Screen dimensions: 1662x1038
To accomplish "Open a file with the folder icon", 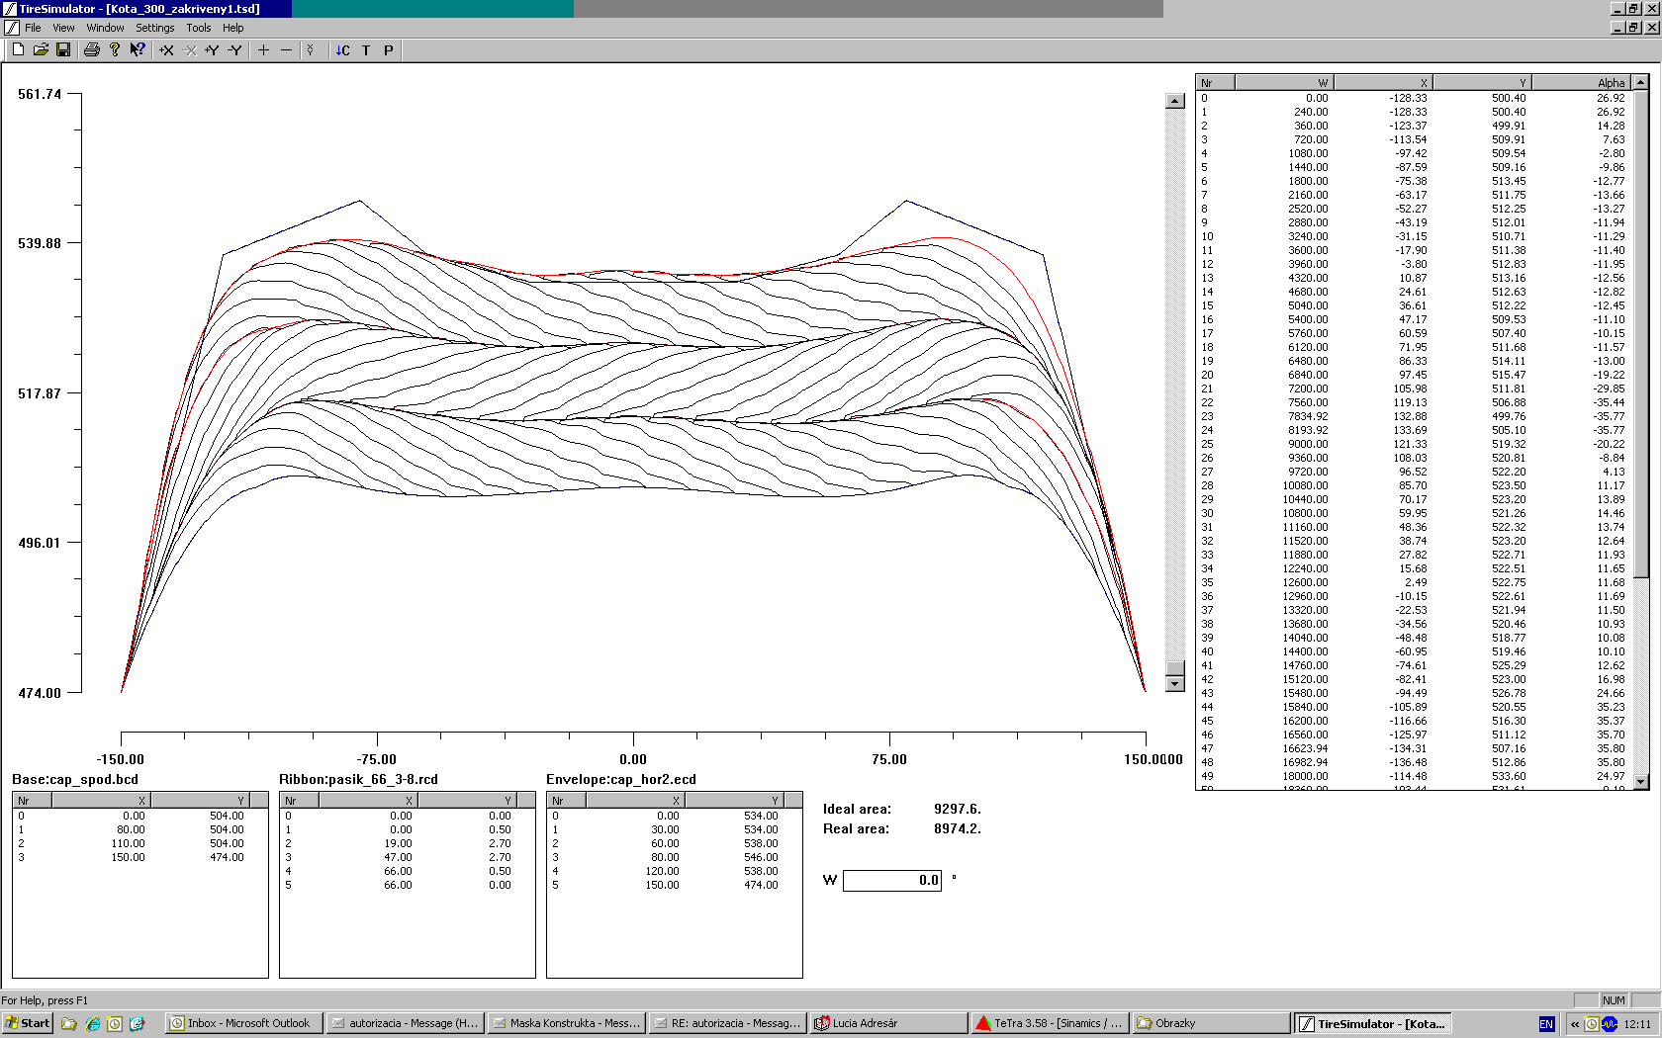I will click(41, 49).
